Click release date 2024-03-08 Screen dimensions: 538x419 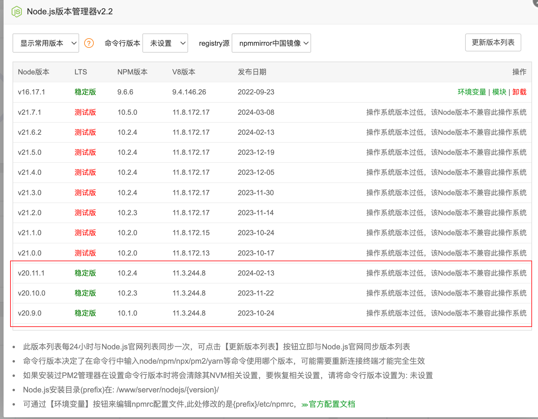pyautogui.click(x=256, y=112)
